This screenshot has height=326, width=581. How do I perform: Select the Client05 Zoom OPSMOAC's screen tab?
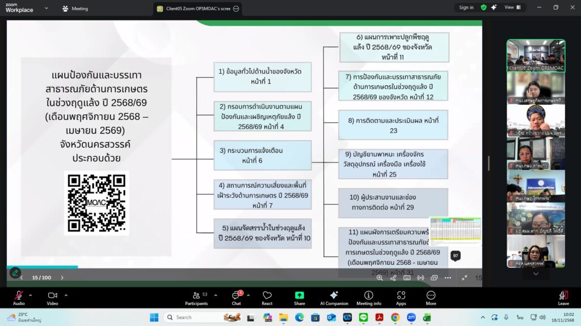pyautogui.click(x=195, y=8)
